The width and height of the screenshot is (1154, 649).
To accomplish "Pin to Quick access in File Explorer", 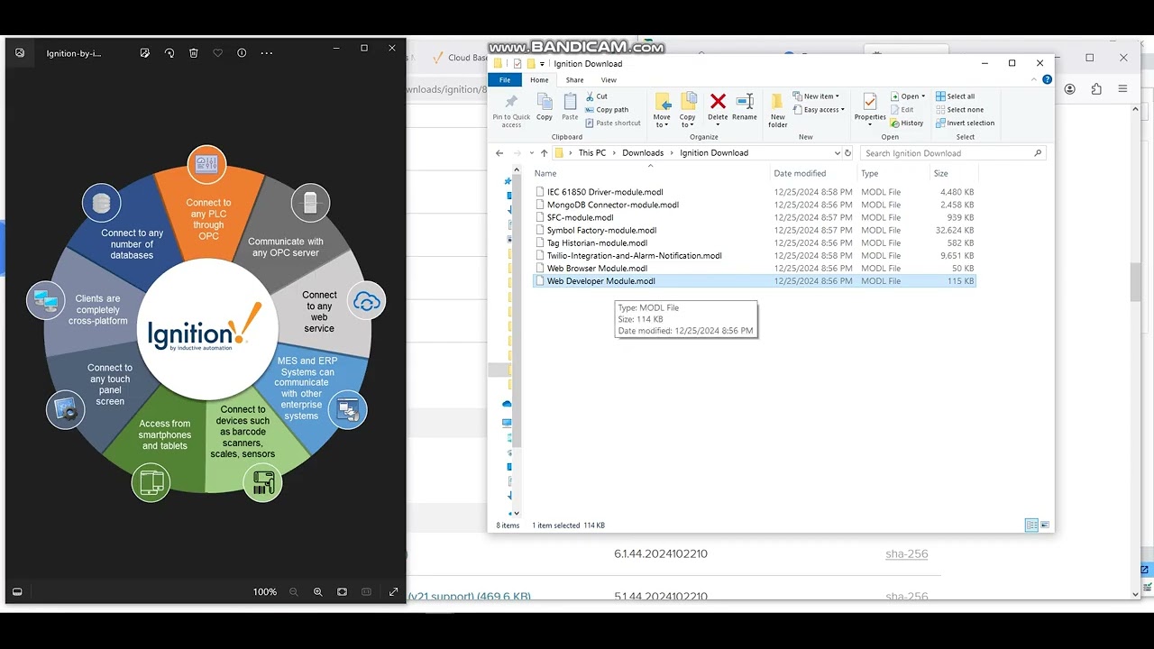I will click(511, 110).
